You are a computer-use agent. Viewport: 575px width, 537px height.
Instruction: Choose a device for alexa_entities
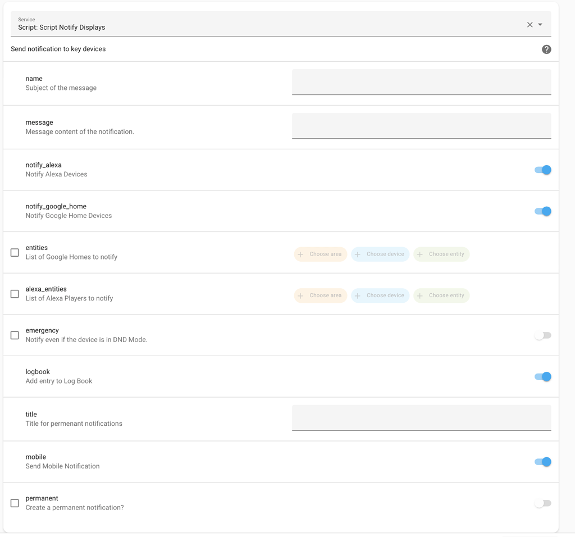380,295
